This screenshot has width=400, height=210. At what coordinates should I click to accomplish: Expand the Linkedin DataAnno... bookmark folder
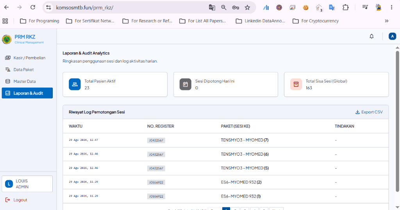(x=261, y=21)
